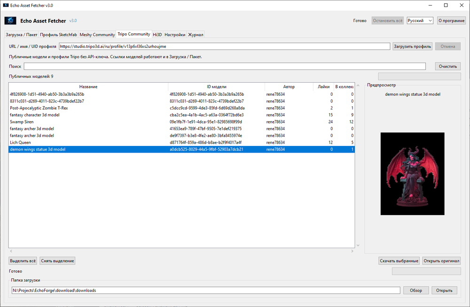The width and height of the screenshot is (470, 307).
Task: Click the demon wings statue preview image
Action: [413, 174]
